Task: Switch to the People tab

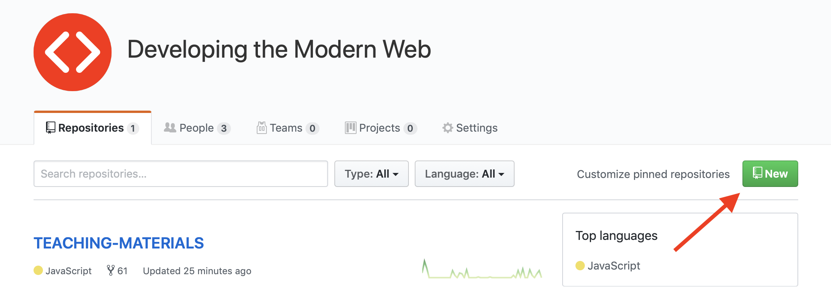Action: click(x=197, y=128)
